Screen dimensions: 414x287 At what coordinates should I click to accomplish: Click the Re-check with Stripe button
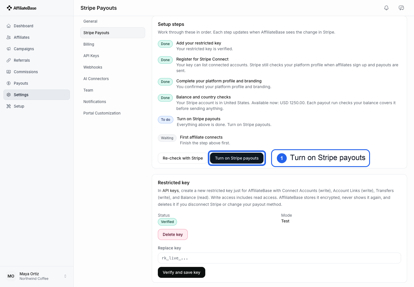coord(183,158)
